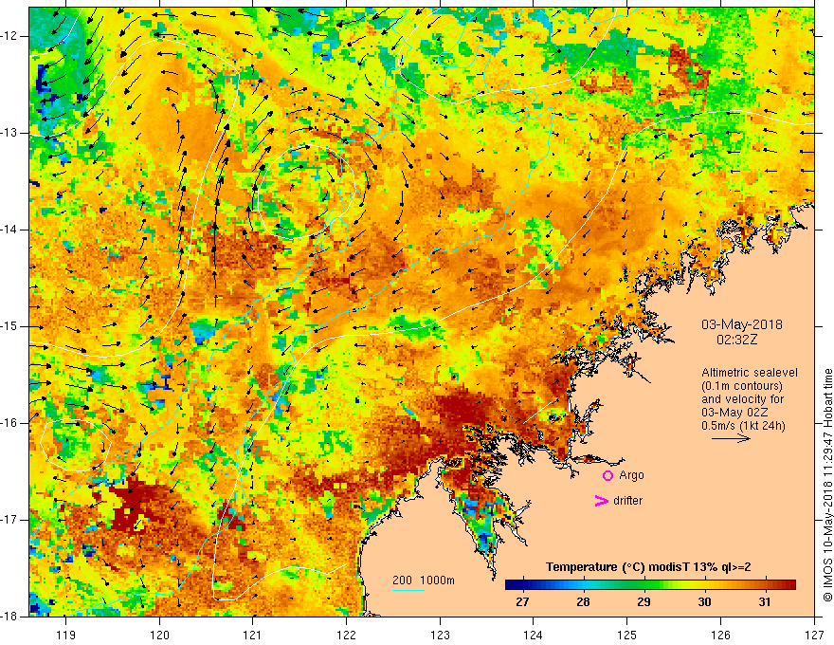The image size is (834, 645).
Task: Click the longitude axis label 124
Action: point(534,635)
